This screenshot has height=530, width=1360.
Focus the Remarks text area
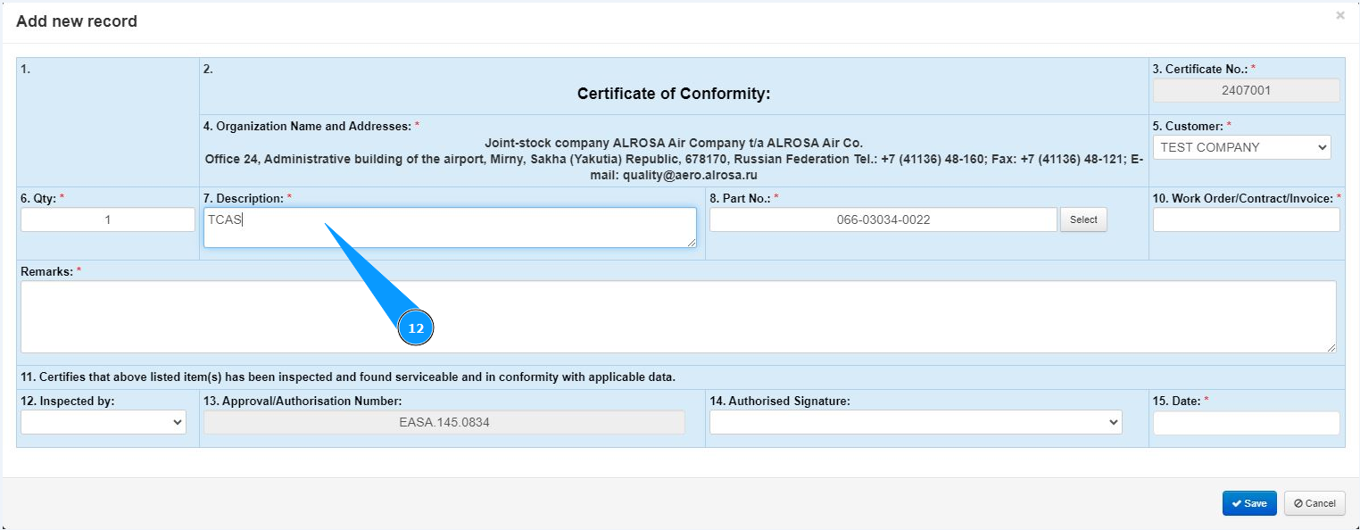678,317
